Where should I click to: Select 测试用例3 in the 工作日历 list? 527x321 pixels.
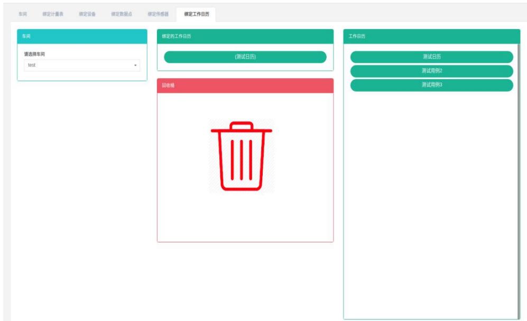pos(431,85)
